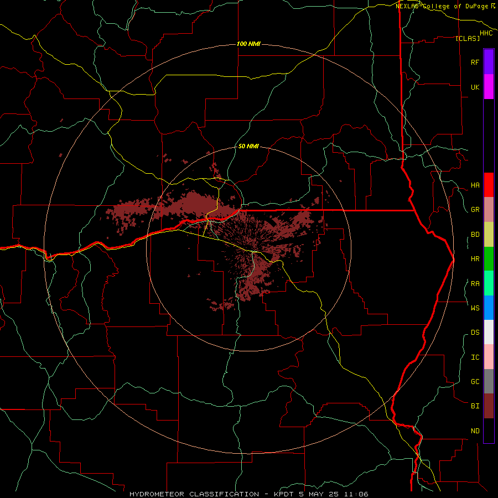
Task: Click the DS white legend swatch
Action: [489, 332]
